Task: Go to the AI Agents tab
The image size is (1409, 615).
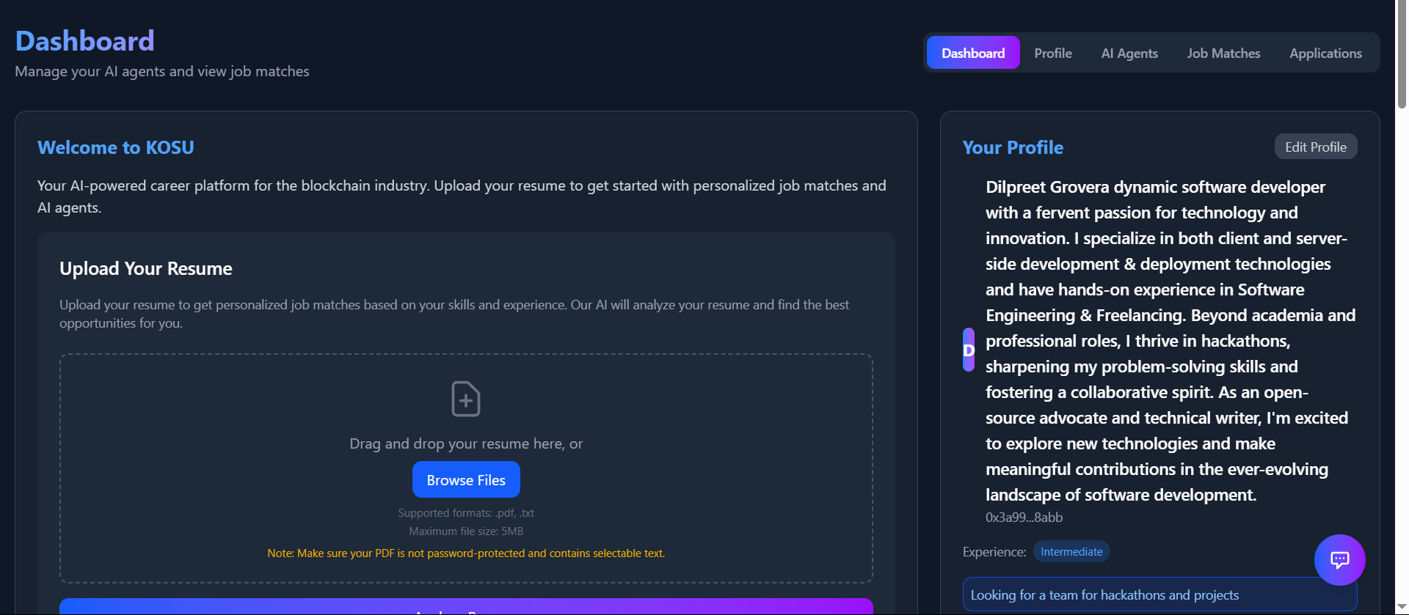Action: (1129, 53)
